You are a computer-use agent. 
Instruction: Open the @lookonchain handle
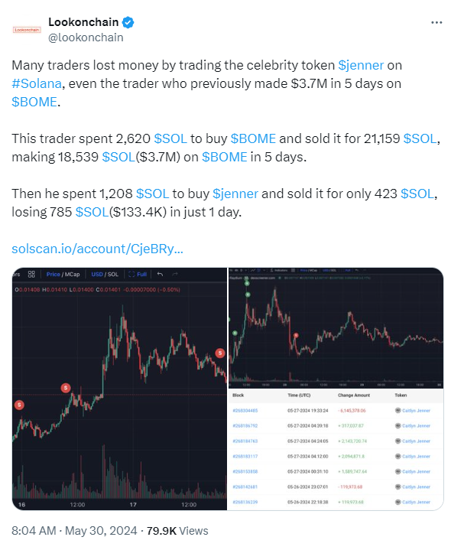tap(86, 37)
